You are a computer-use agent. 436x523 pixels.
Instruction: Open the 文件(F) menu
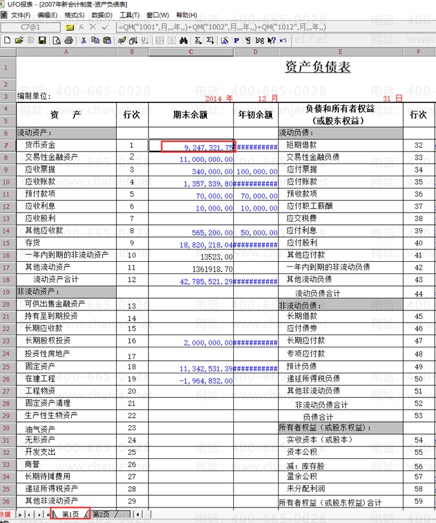click(x=20, y=15)
